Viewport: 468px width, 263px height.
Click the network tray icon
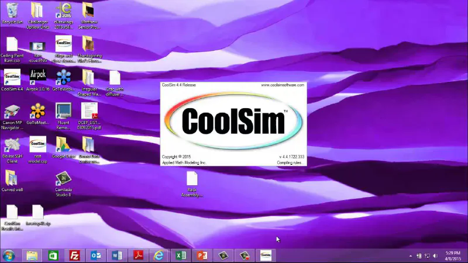click(x=428, y=256)
